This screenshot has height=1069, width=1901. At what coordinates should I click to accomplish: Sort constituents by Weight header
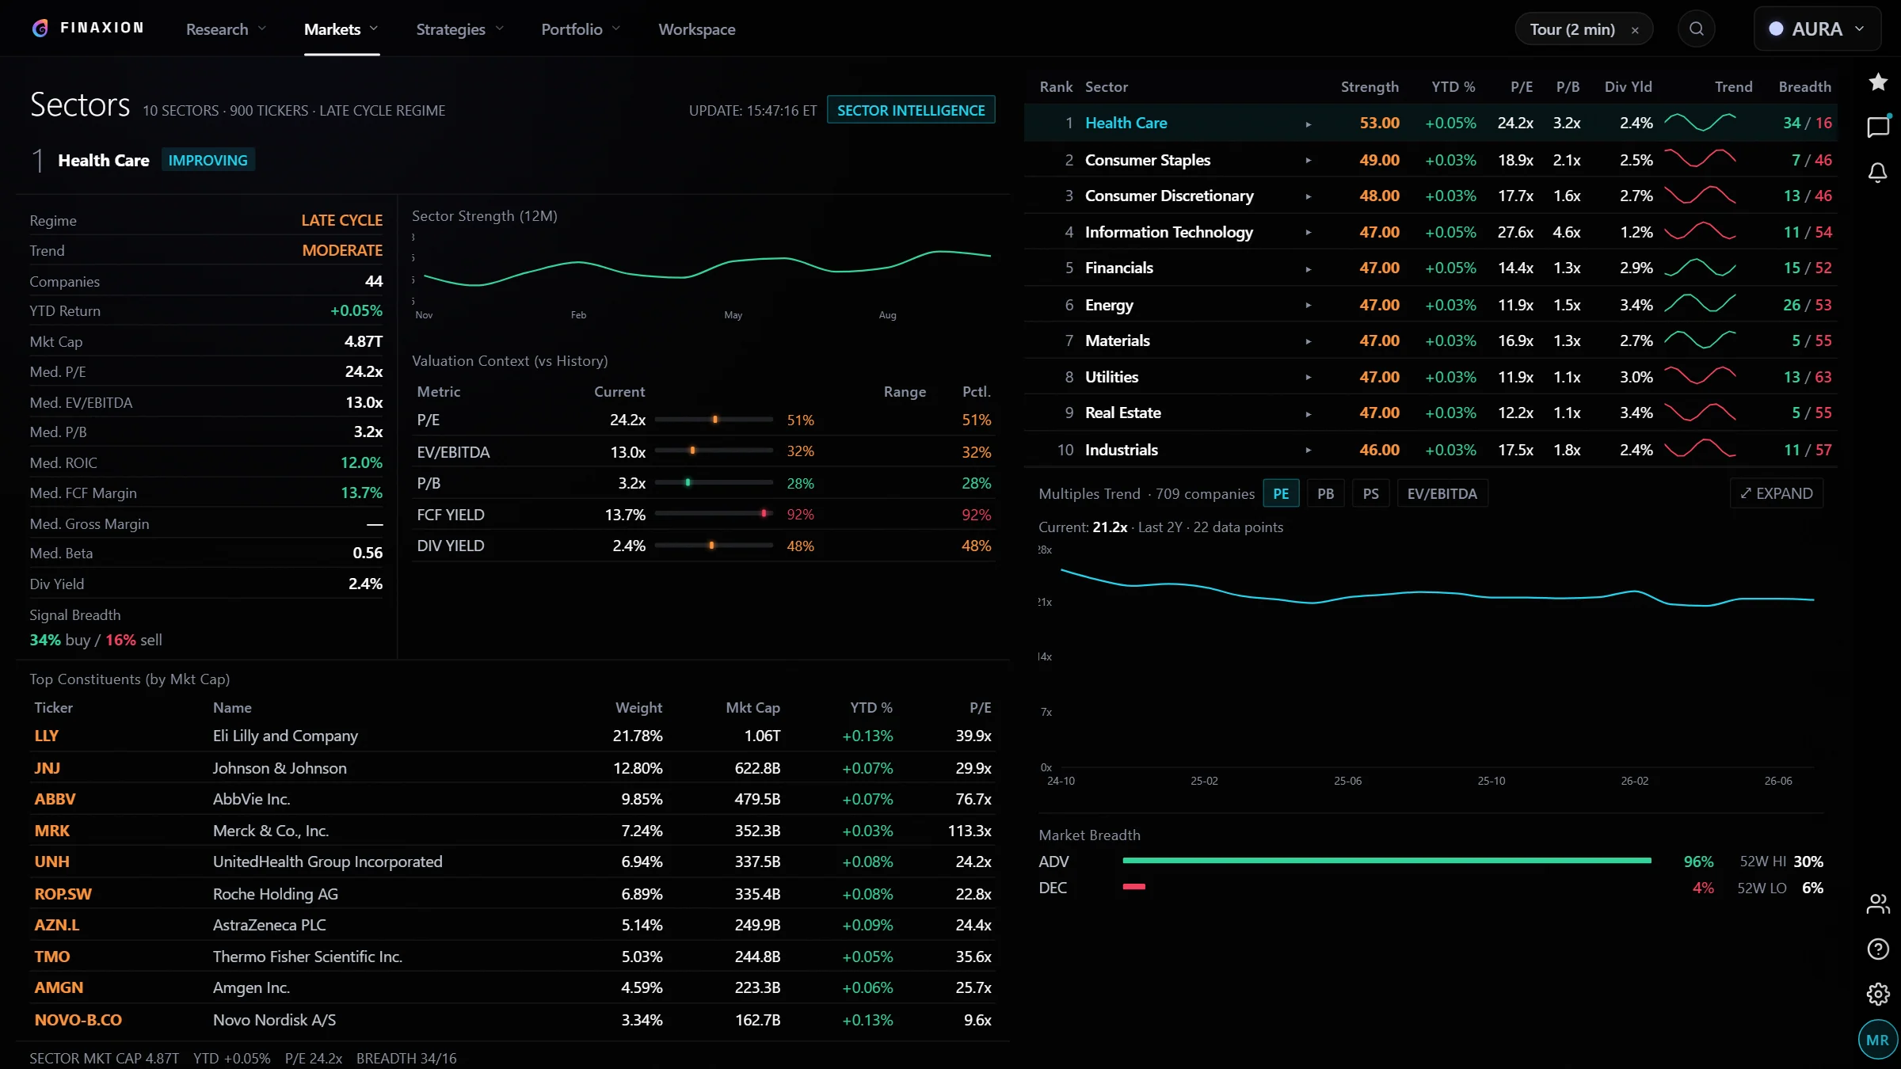click(638, 707)
